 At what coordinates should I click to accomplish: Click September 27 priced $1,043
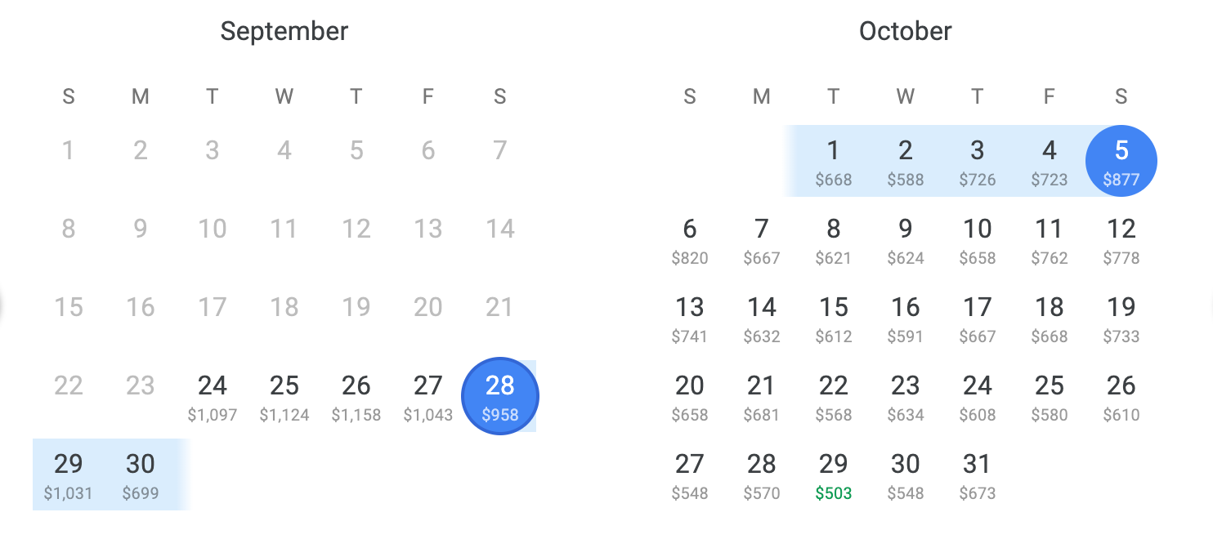[428, 396]
